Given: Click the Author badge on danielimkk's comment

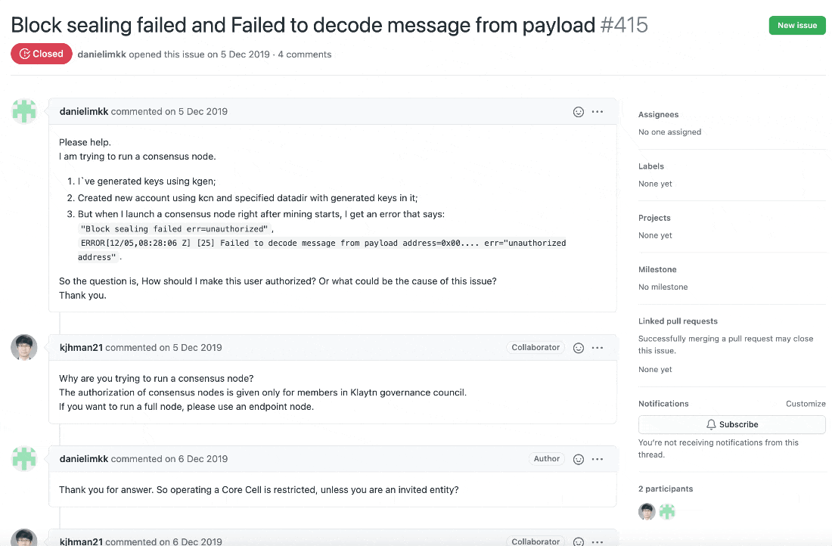Looking at the screenshot, I should 547,459.
